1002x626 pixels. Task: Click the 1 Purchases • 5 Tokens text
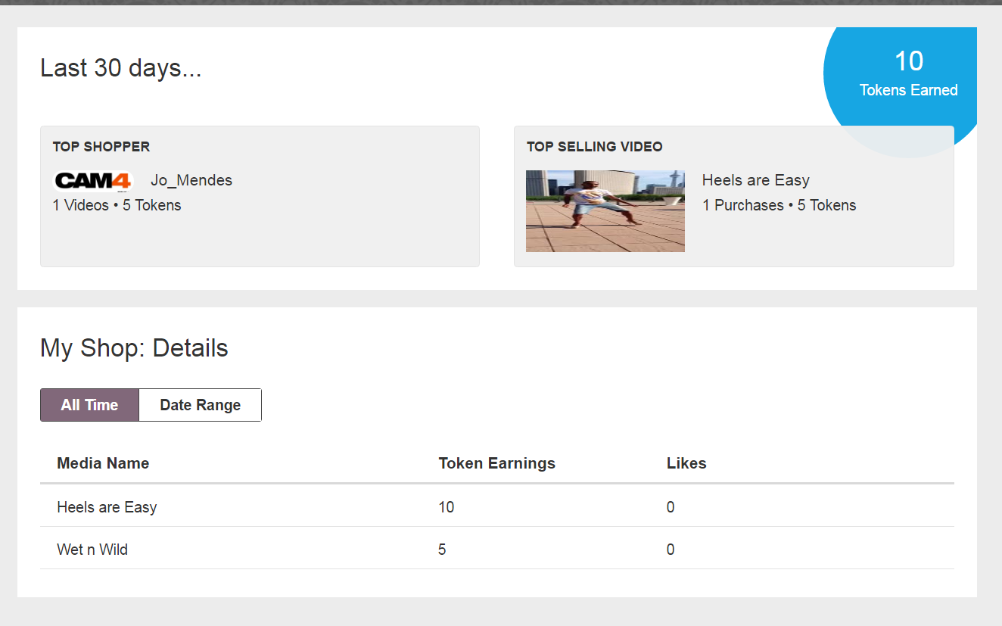779,205
